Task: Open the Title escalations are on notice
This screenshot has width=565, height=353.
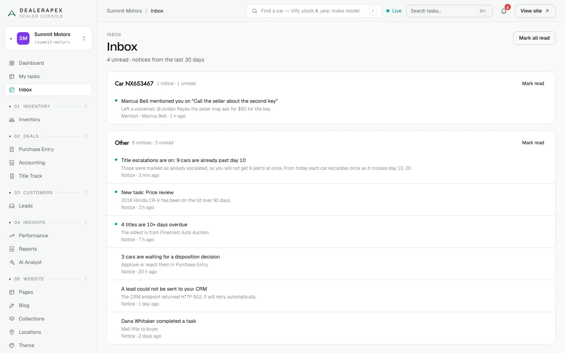Action: coord(331,167)
